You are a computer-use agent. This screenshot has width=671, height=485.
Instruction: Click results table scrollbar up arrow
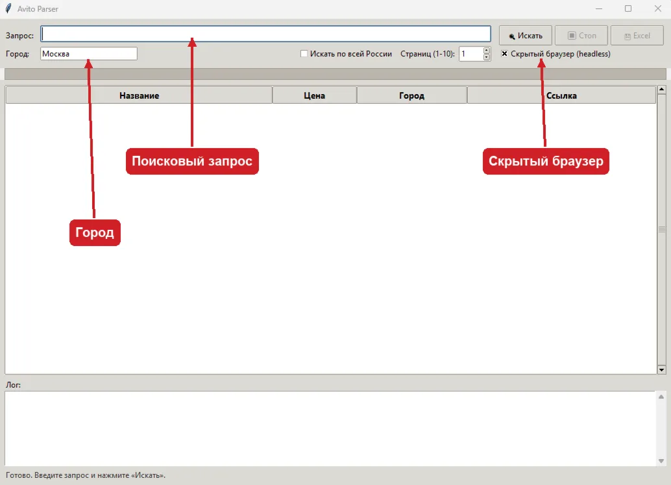(x=661, y=90)
